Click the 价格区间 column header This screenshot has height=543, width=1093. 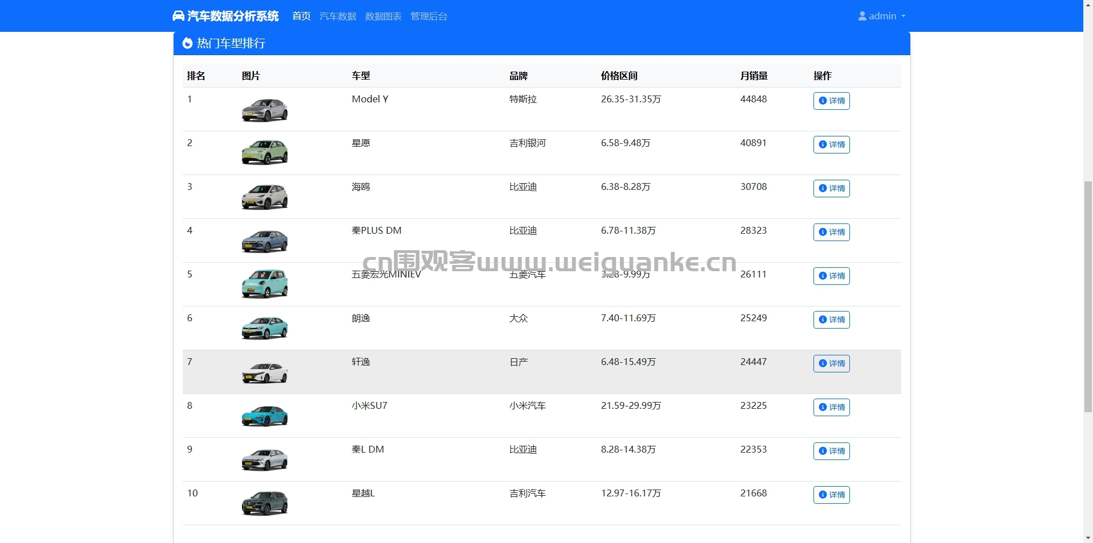pos(619,76)
